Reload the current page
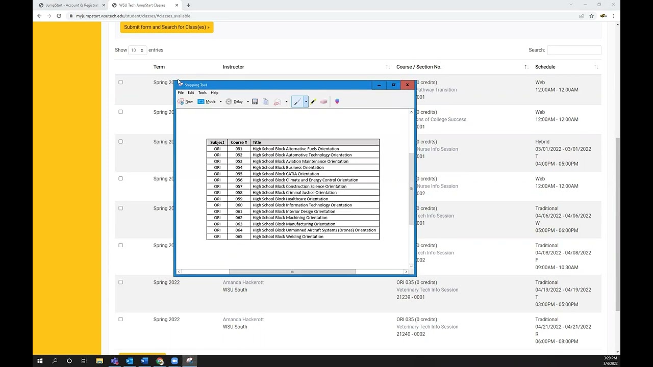This screenshot has height=367, width=653. click(x=59, y=16)
